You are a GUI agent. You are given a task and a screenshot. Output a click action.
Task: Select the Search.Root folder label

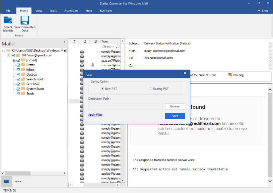coord(34,79)
